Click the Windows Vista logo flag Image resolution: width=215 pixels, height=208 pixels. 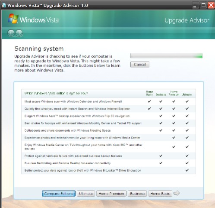13,19
